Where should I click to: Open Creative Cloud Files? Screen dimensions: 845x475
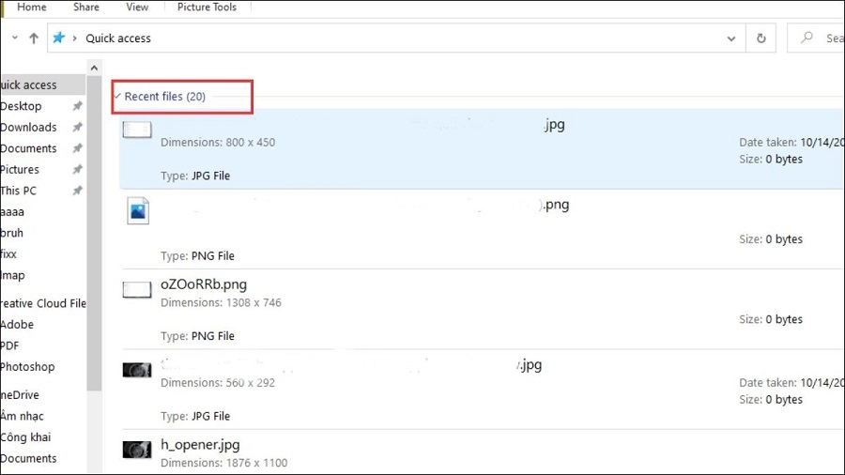pyautogui.click(x=43, y=303)
